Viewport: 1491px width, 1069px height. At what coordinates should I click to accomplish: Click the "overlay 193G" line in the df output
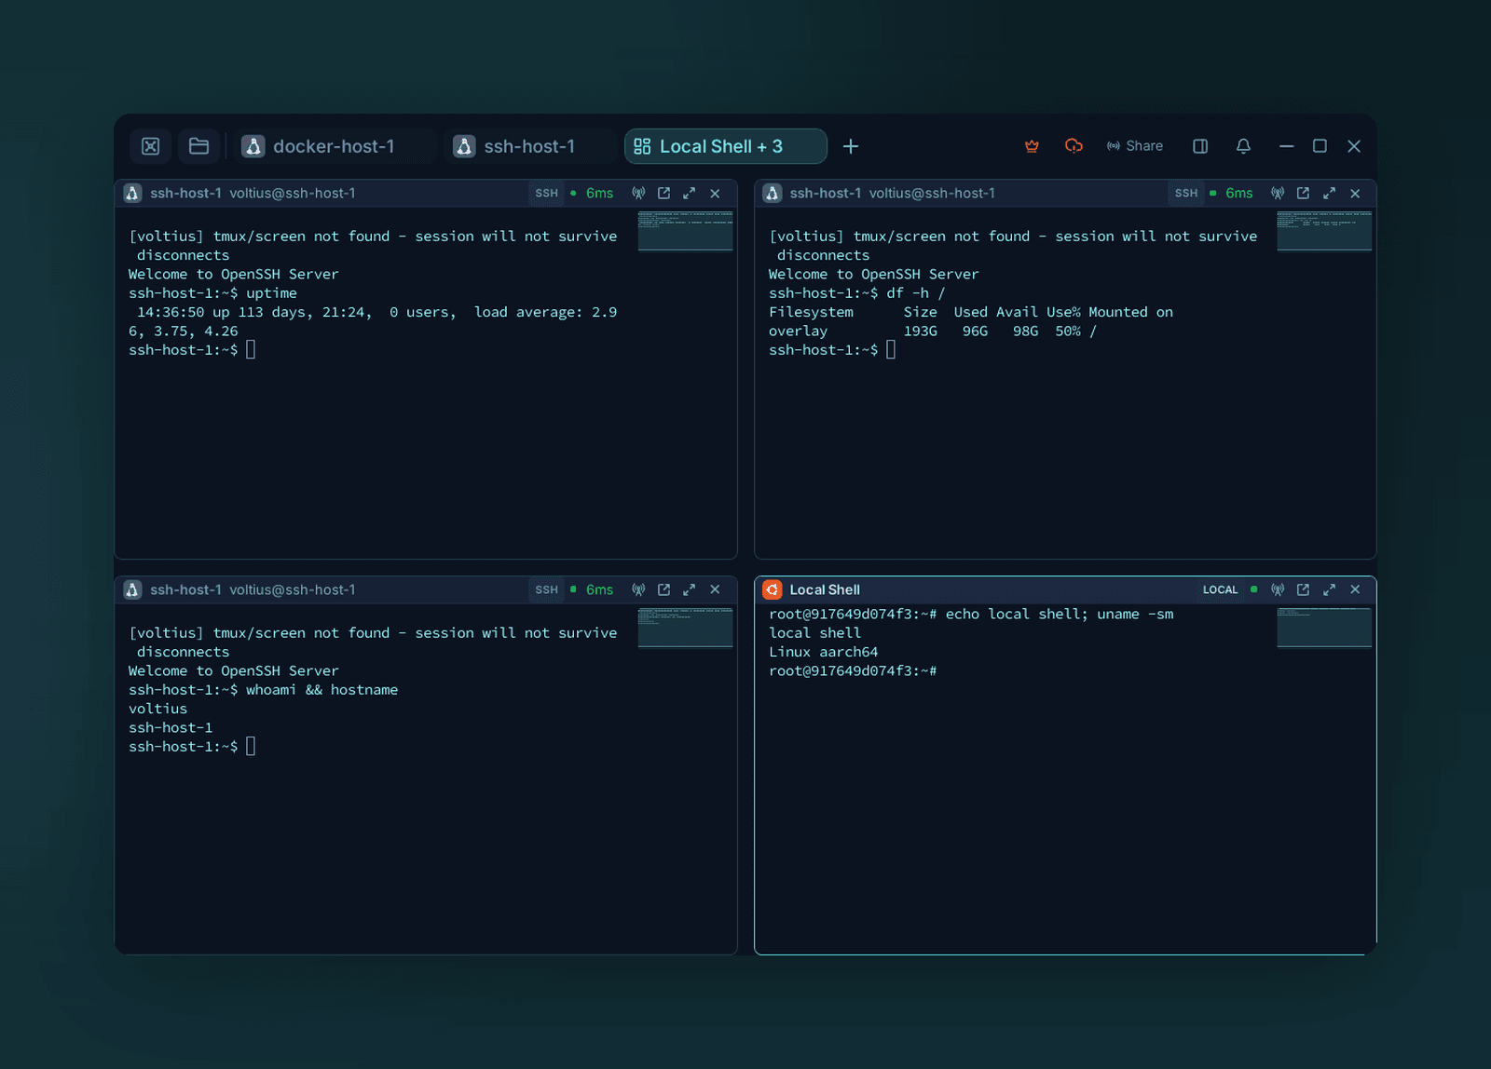coord(933,331)
